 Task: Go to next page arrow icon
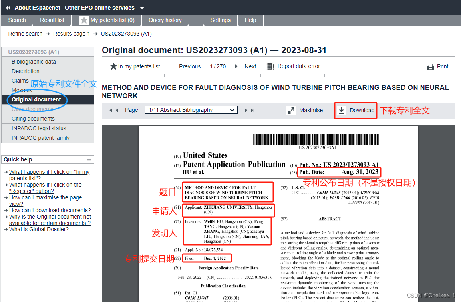click(246, 110)
